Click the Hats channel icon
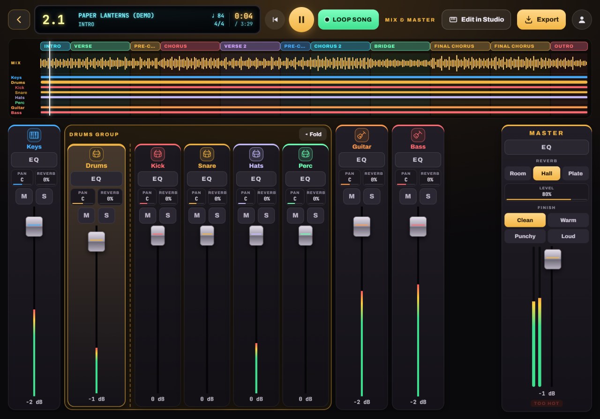This screenshot has height=419, width=600. 256,154
